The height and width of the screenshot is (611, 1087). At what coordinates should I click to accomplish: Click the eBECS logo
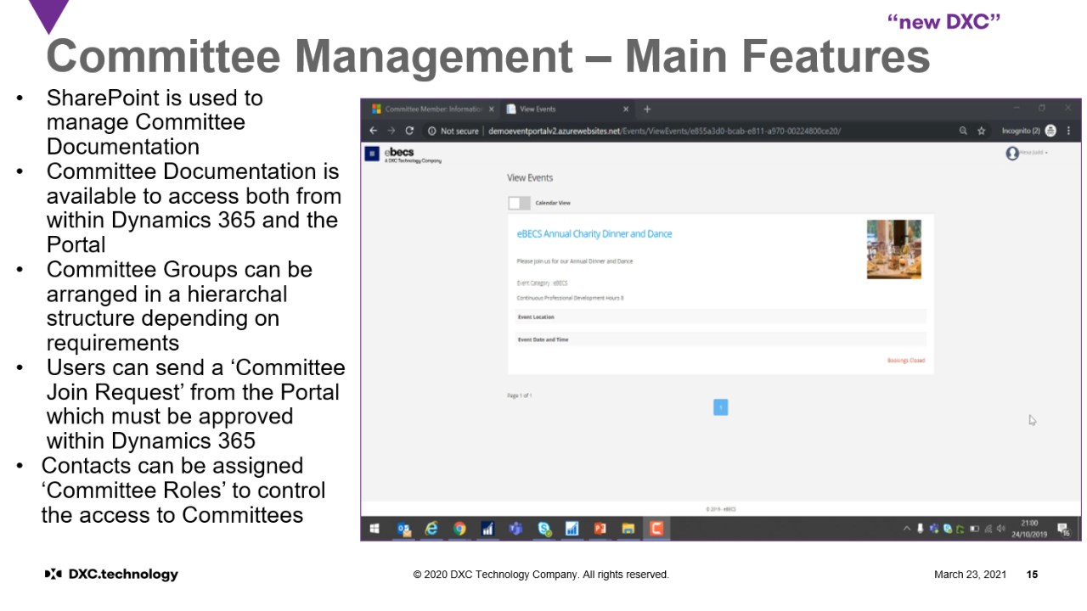pyautogui.click(x=413, y=154)
